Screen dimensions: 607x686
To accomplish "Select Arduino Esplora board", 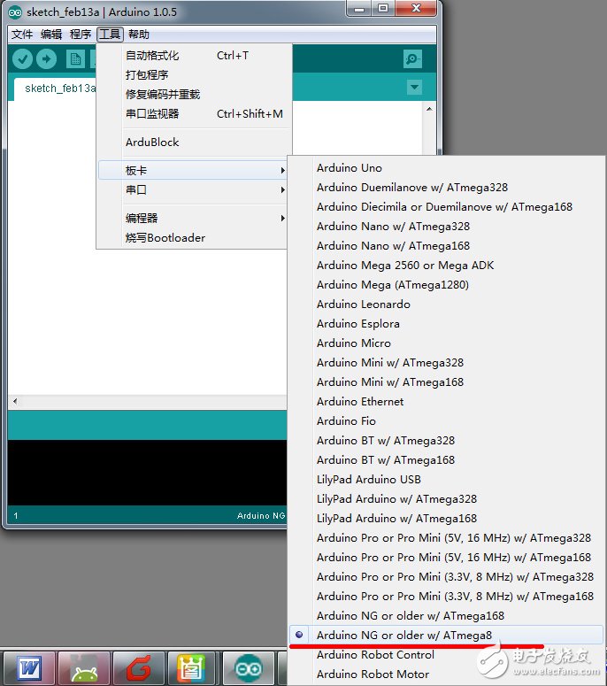I will pos(446,324).
